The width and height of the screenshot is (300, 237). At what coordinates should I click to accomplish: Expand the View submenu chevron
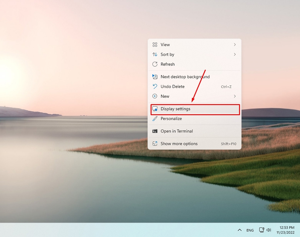tap(235, 45)
